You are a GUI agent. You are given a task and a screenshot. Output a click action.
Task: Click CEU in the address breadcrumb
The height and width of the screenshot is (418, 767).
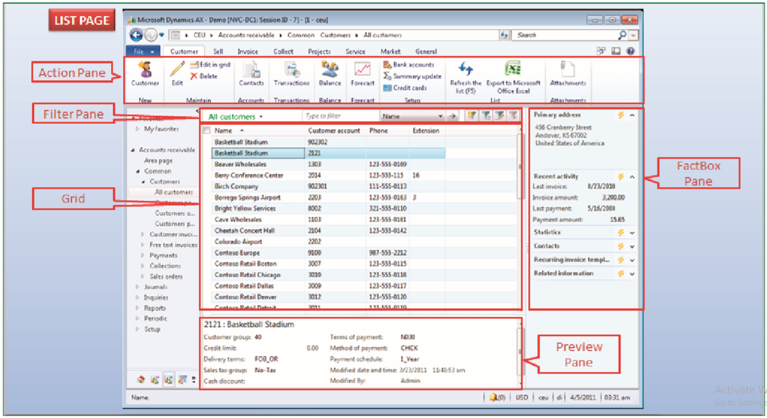(199, 35)
